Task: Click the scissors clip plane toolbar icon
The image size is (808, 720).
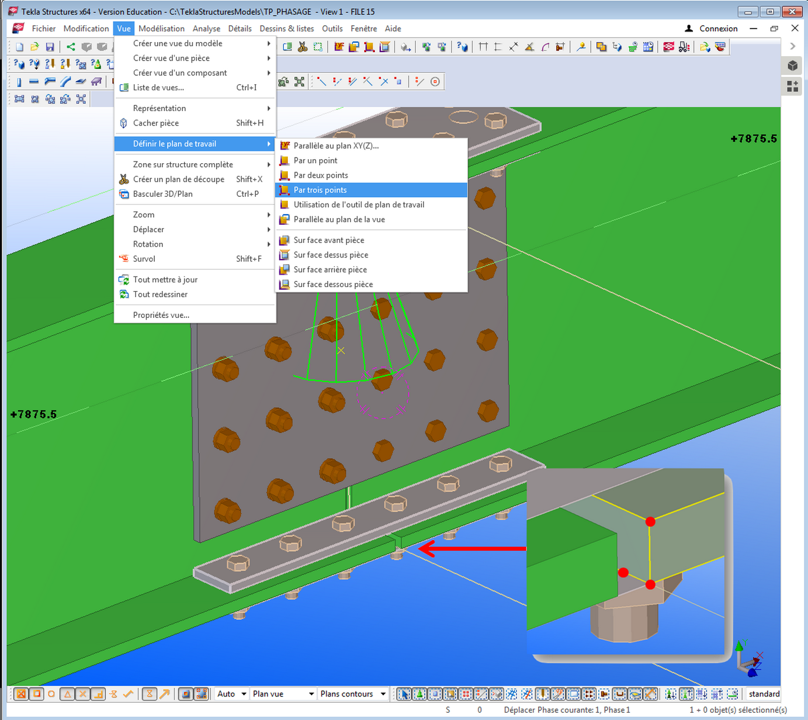Action: pyautogui.click(x=302, y=47)
